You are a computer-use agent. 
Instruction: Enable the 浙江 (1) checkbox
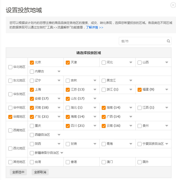[x=104, y=90]
